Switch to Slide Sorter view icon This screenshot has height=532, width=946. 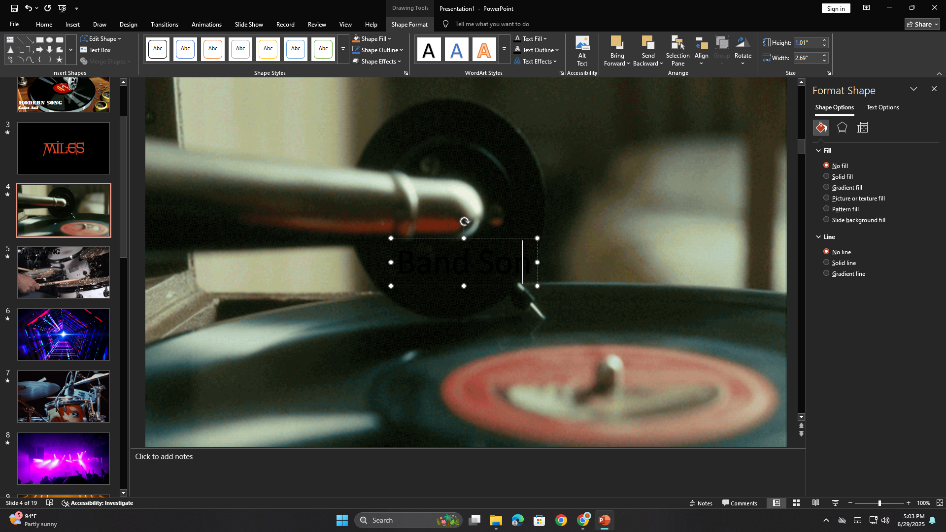point(796,503)
